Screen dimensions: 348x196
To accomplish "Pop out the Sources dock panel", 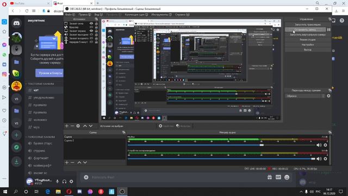I will [96, 20].
